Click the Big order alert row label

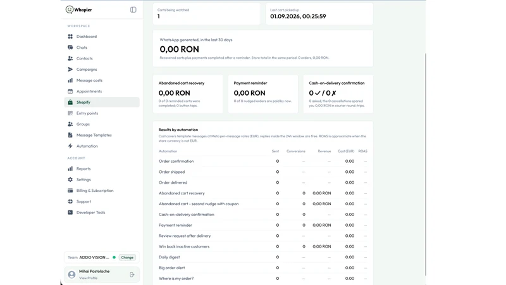coord(171,268)
